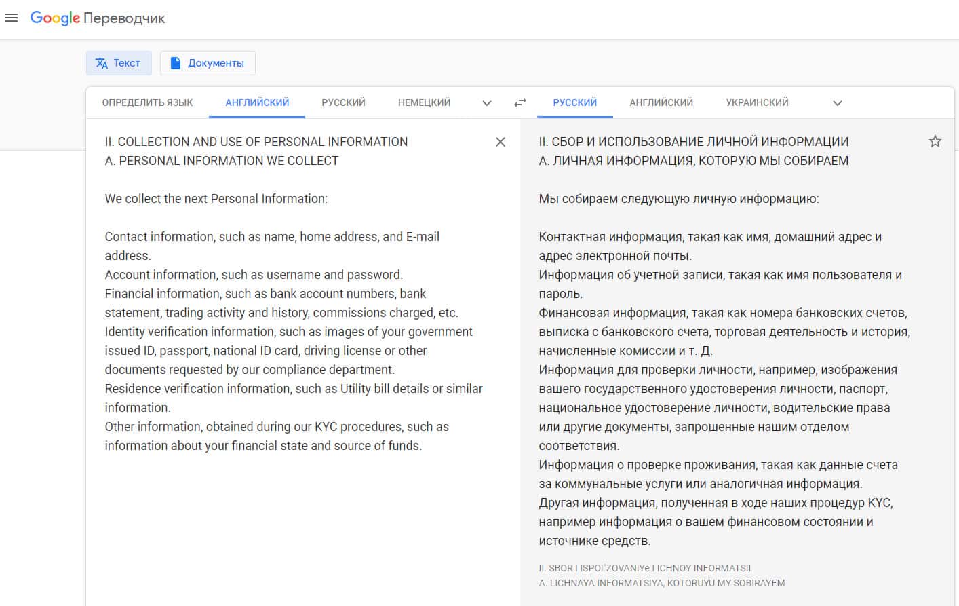Choose Украинский as target language
959x606 pixels.
[757, 102]
